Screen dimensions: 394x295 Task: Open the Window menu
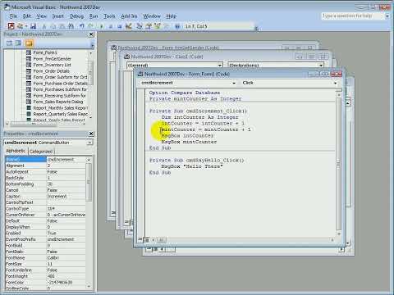[152, 16]
